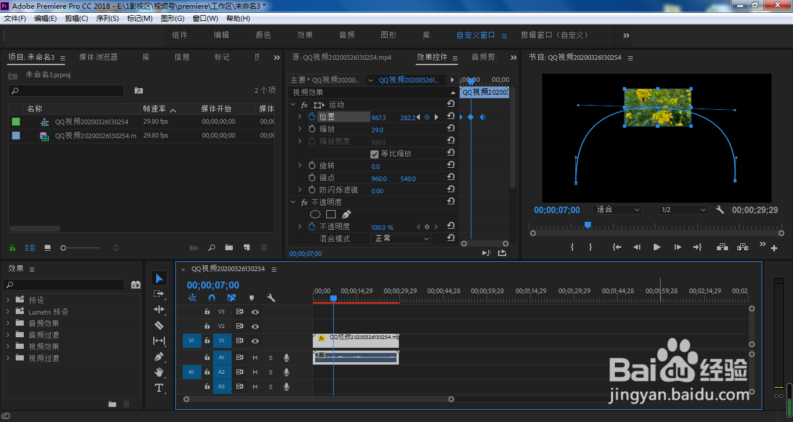Switch project panel to list view
Screen dimensions: 793x422
(x=30, y=248)
